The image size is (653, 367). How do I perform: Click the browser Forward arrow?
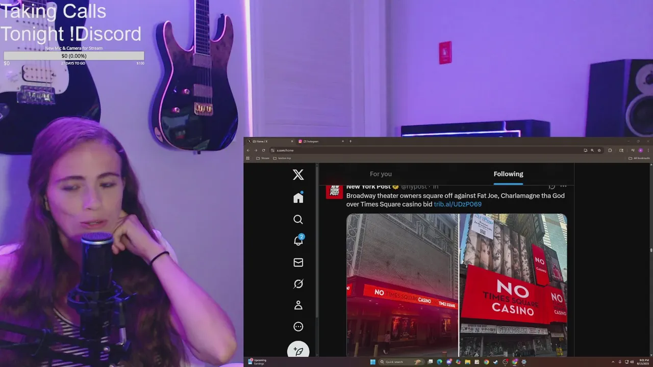tap(256, 150)
